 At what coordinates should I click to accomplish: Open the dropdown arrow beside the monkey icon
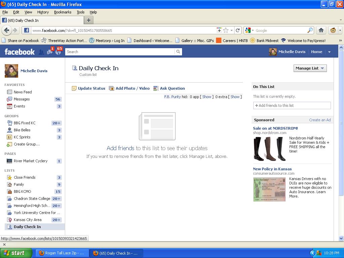coord(340,31)
